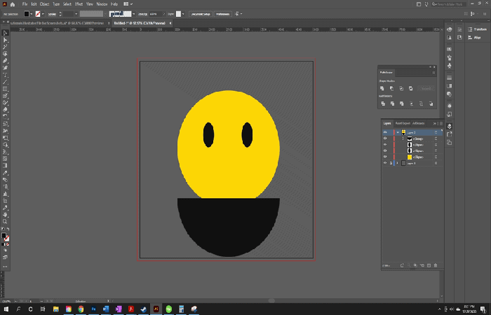Viewport: 491px width, 315px height.
Task: Open the File menu
Action: pos(25,4)
